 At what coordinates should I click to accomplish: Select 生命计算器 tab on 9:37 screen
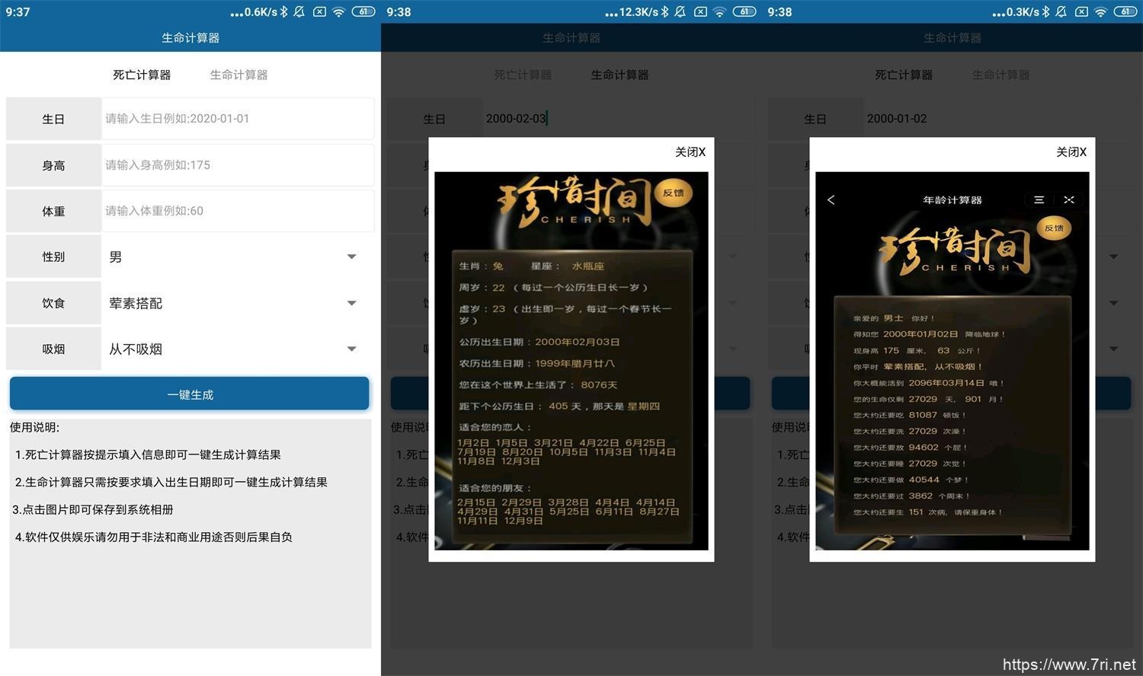point(239,75)
